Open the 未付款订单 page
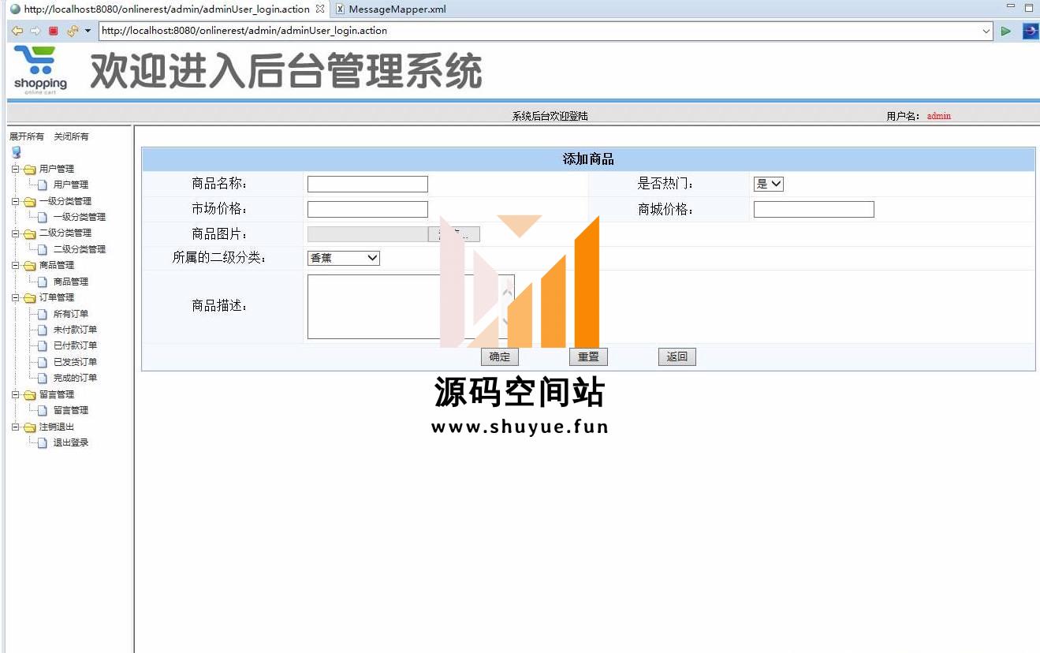1040x653 pixels. point(75,330)
